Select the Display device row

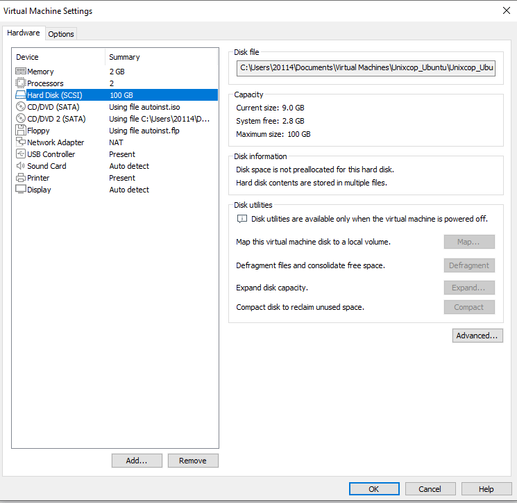116,190
